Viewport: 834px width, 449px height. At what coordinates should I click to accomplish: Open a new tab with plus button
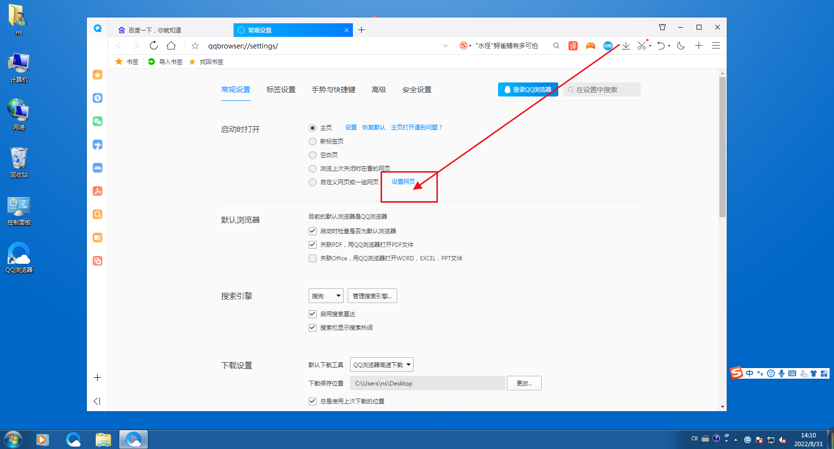362,30
